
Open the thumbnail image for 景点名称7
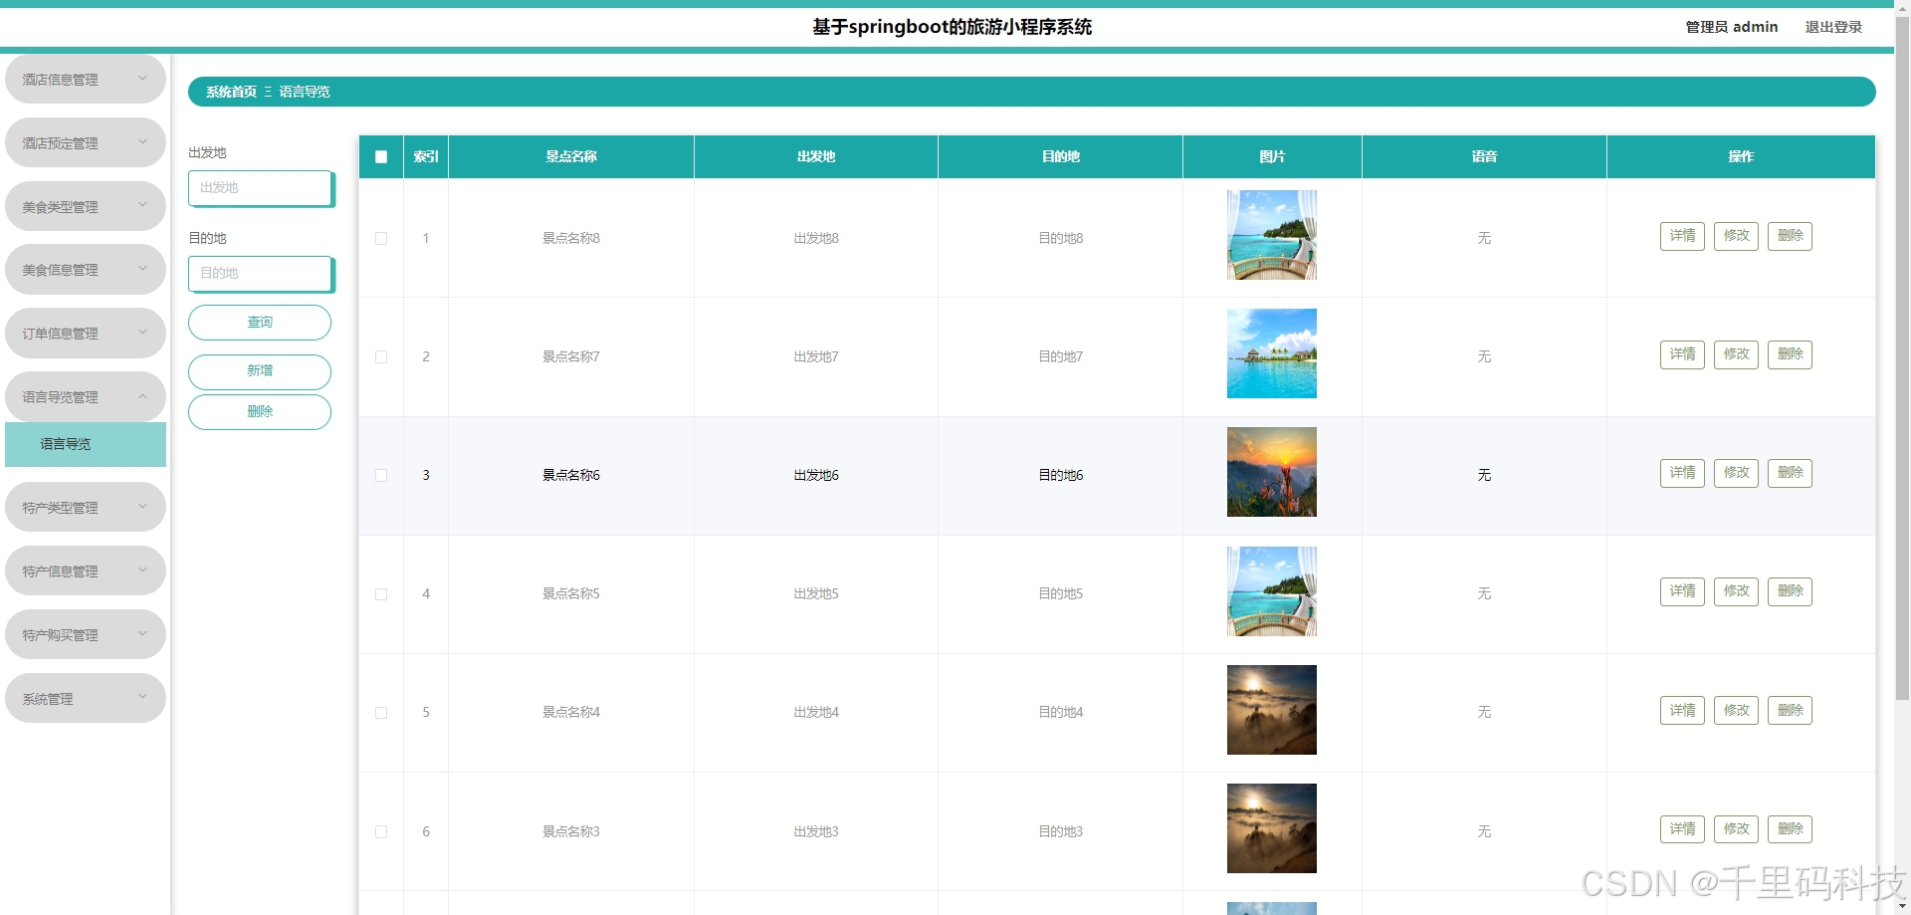coord(1272,353)
